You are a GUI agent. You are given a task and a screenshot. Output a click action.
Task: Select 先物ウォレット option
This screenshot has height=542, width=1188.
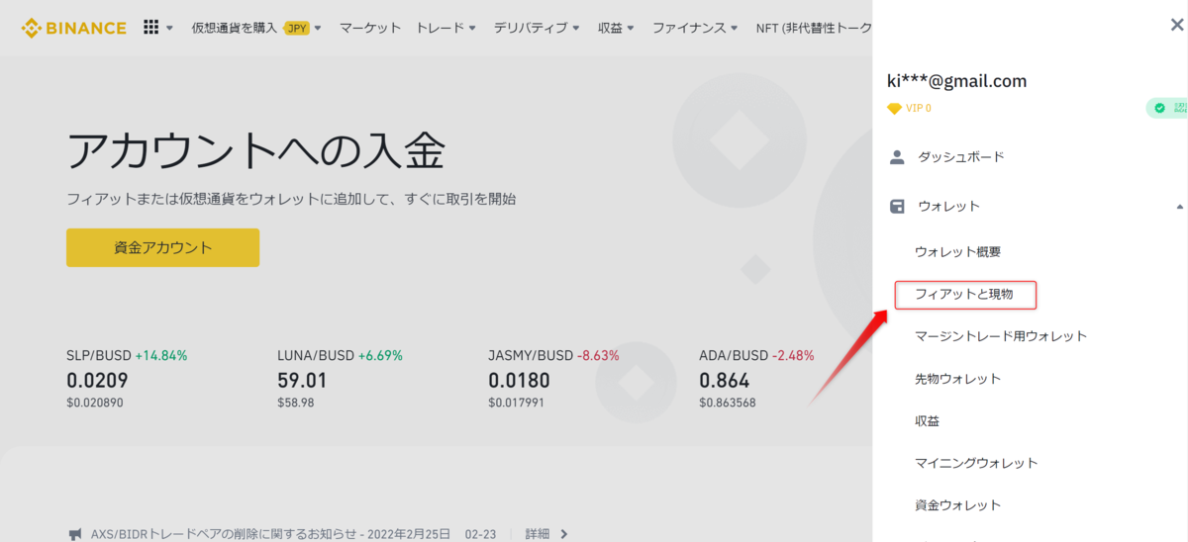point(958,379)
